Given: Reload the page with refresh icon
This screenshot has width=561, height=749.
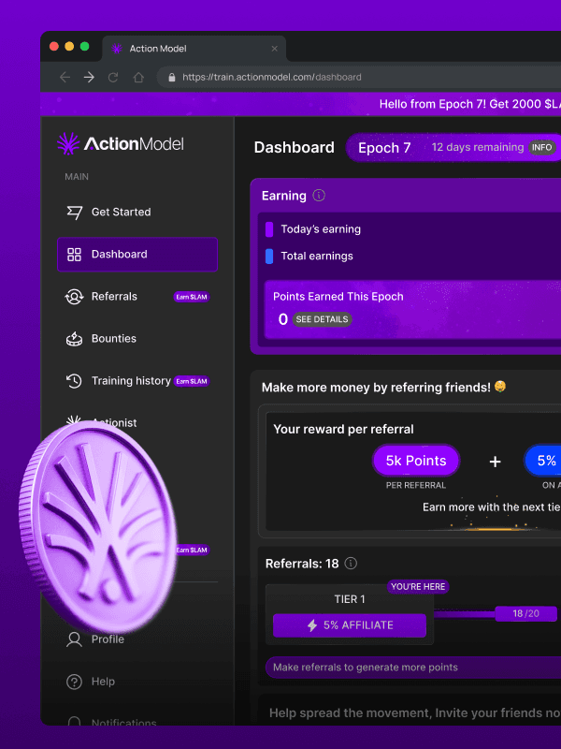Looking at the screenshot, I should point(113,78).
